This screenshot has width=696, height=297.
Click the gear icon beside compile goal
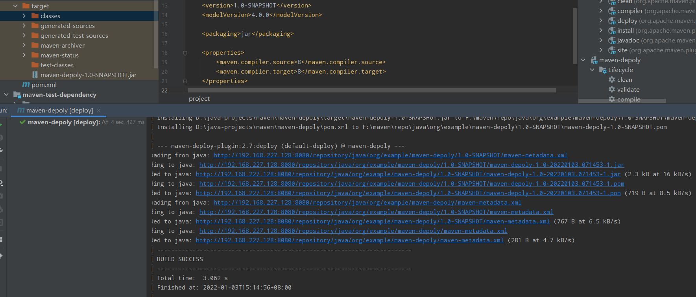(x=612, y=99)
